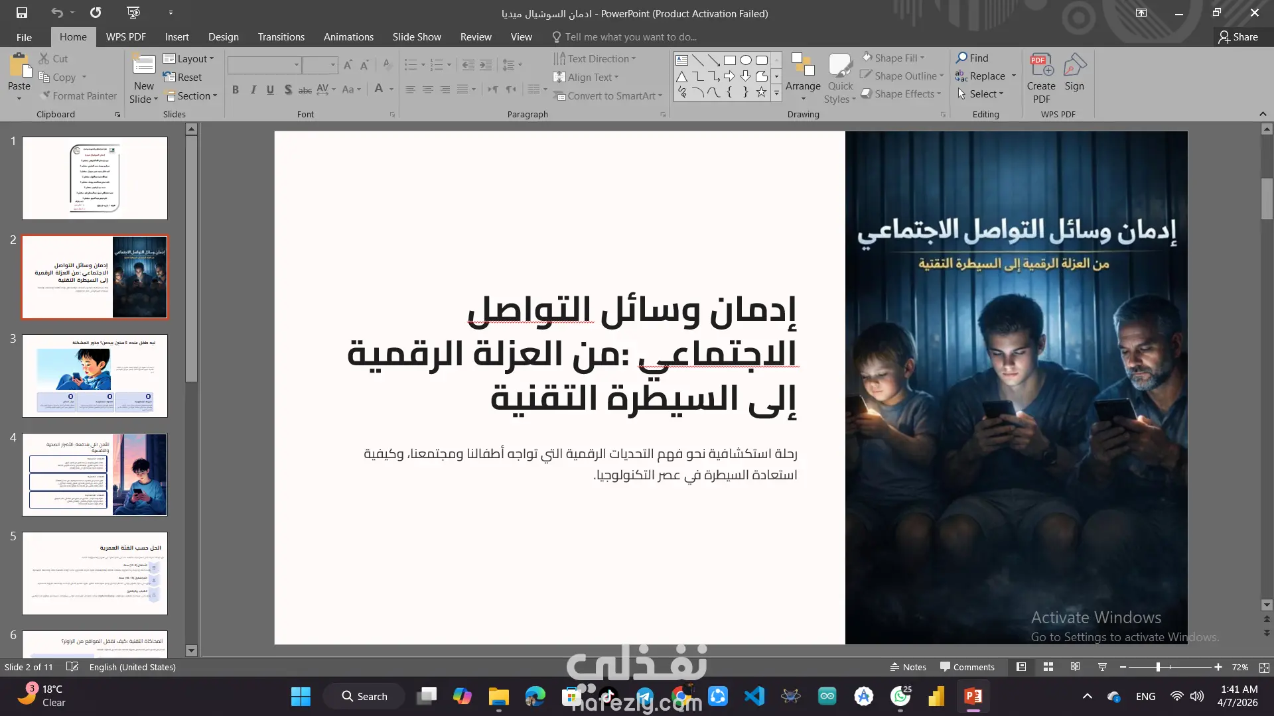Click the zoom slider handle

[1158, 667]
